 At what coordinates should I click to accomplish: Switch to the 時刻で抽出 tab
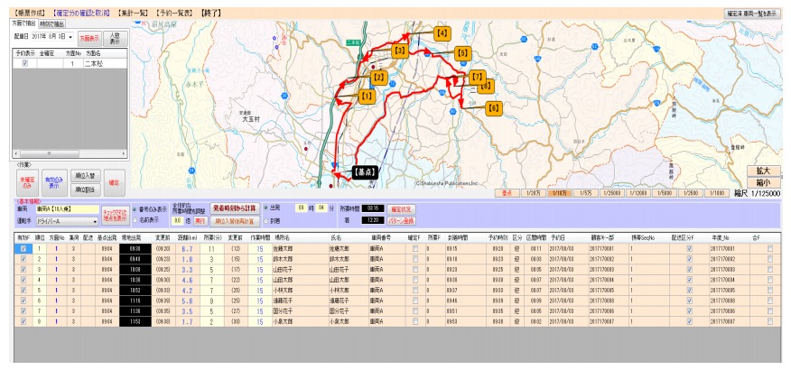[51, 23]
